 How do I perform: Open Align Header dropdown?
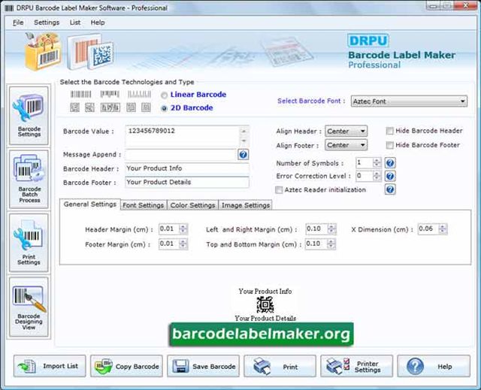346,132
